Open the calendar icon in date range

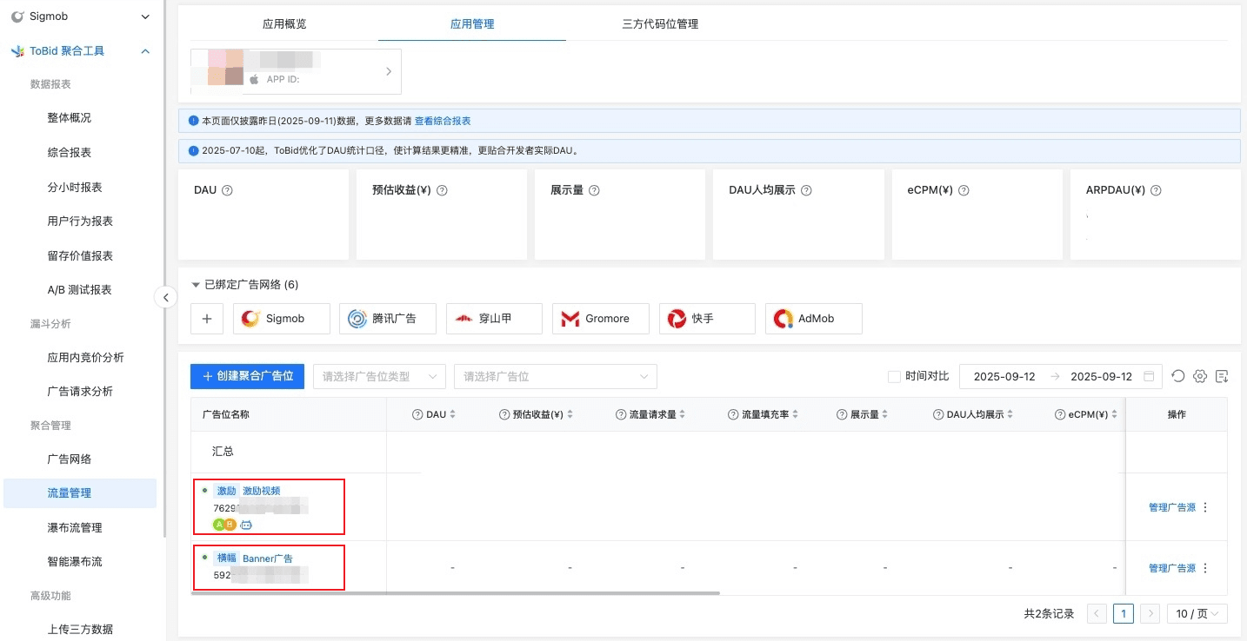coord(1149,377)
